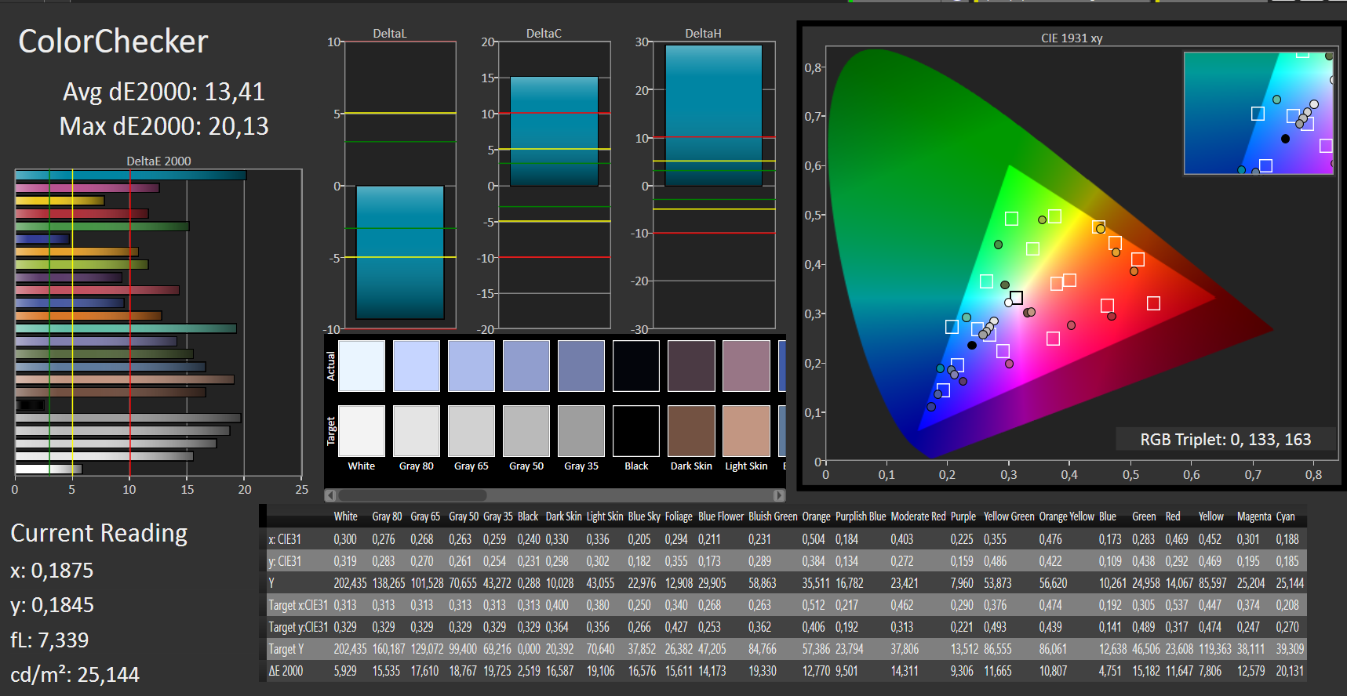Select the ΔE 2000 row label
Viewport: 1347px width, 696px height.
coord(286,671)
